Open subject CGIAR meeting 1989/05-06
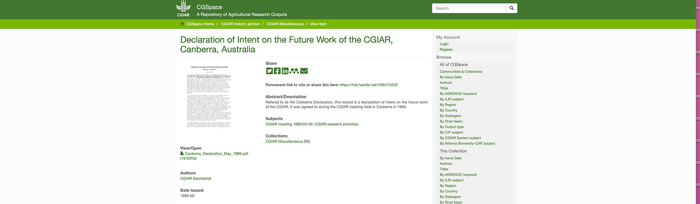Image resolution: width=700 pixels, height=204 pixels. [289, 124]
